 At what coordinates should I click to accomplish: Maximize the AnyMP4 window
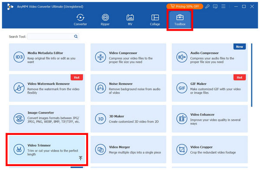tap(244, 7)
